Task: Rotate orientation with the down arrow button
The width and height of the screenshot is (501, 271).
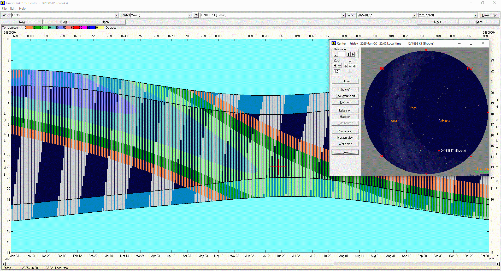Action: click(x=353, y=54)
